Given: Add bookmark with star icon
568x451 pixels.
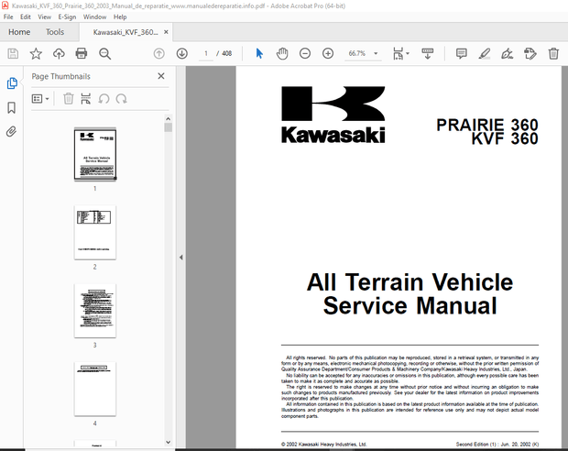Looking at the screenshot, I should pyautogui.click(x=36, y=54).
